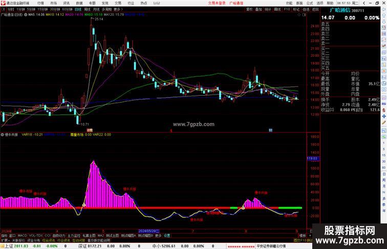387x249 pixels.
Task: Open the 行业资讯 tab
Action: coord(64,240)
